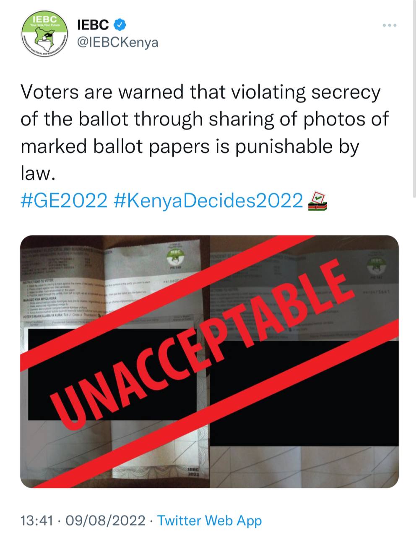Screen dimensions: 419x537
Task: Follow the #KenyaDecides2022 hashtag
Action: click(x=208, y=201)
